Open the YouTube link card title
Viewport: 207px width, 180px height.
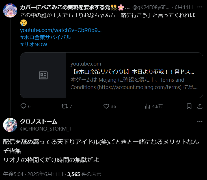pyautogui.click(x=133, y=72)
